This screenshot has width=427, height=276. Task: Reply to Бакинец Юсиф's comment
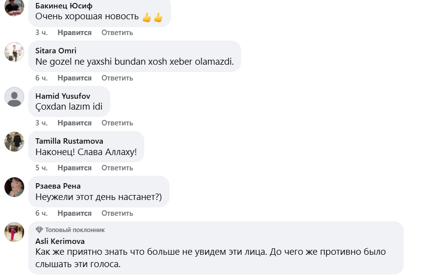tap(117, 33)
